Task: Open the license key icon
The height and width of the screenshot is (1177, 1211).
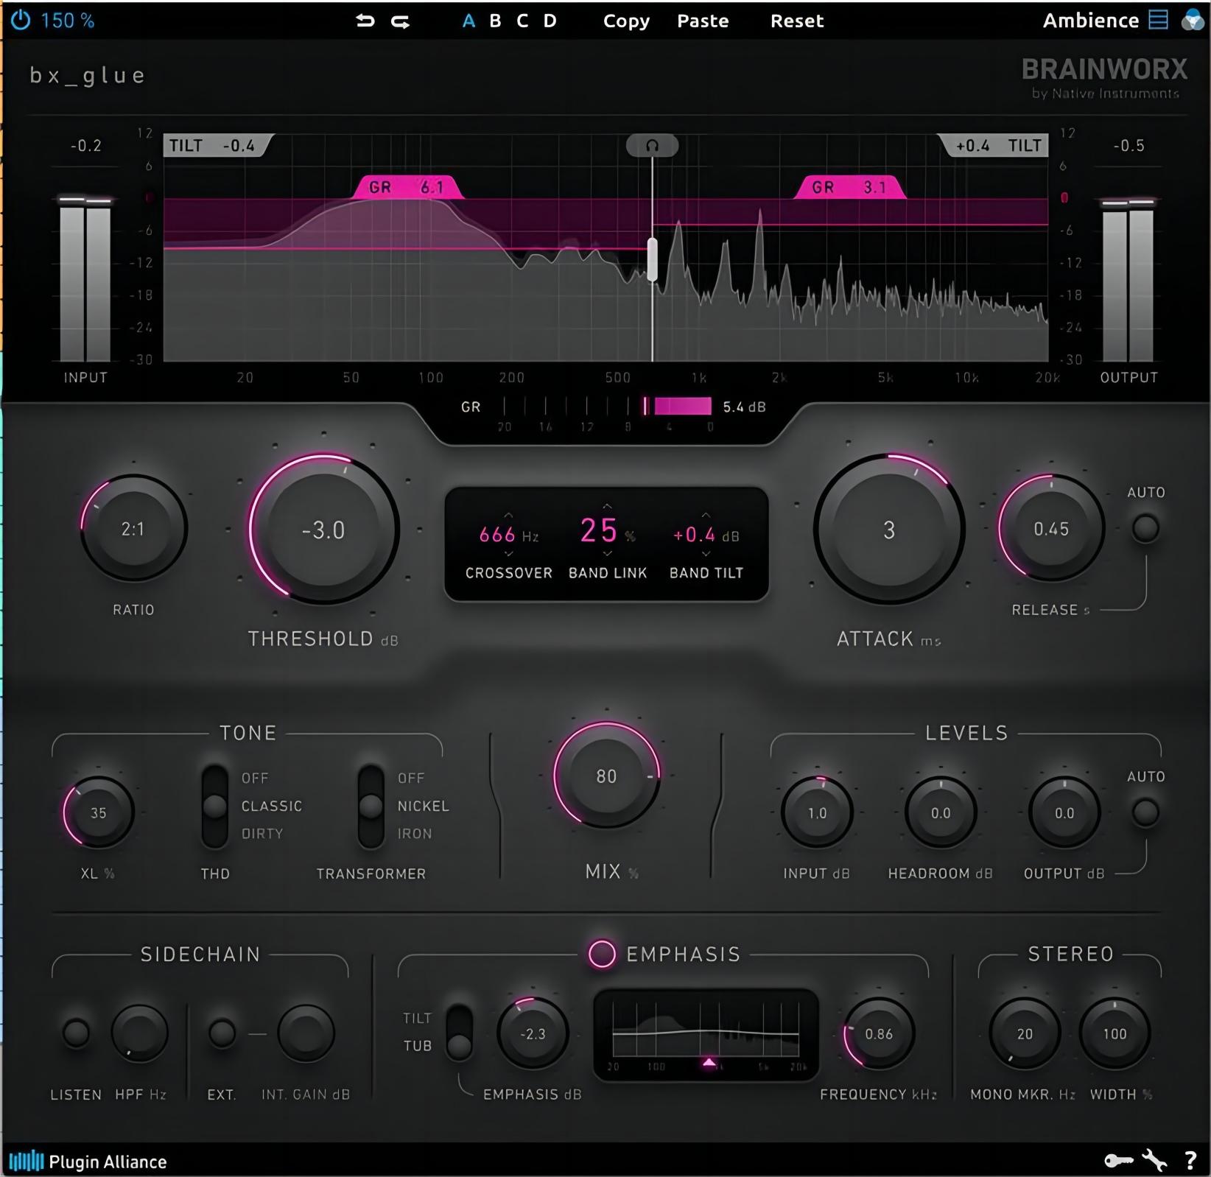Action: tap(1119, 1161)
